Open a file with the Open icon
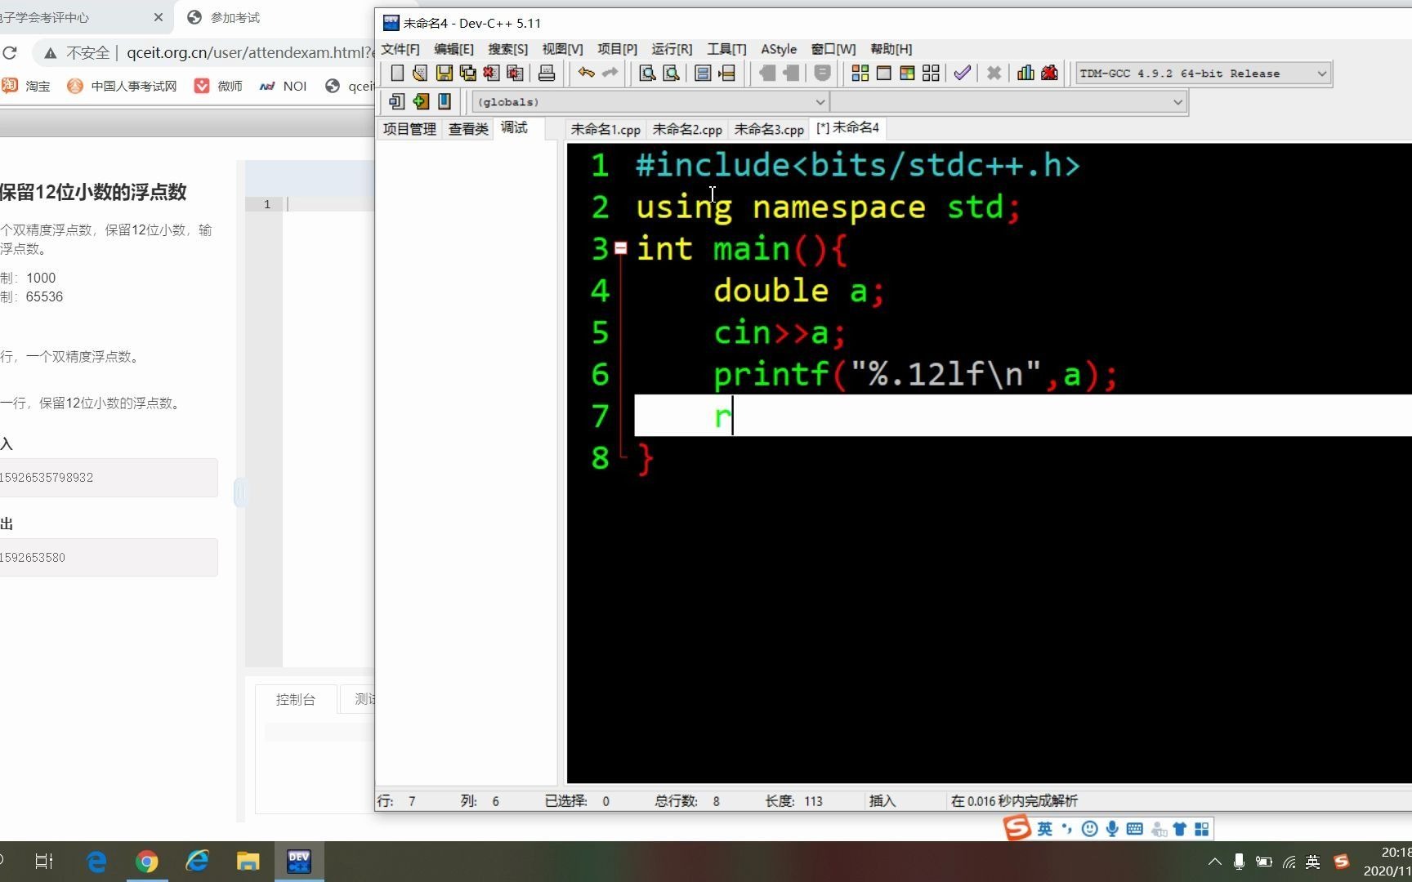 pyautogui.click(x=420, y=73)
